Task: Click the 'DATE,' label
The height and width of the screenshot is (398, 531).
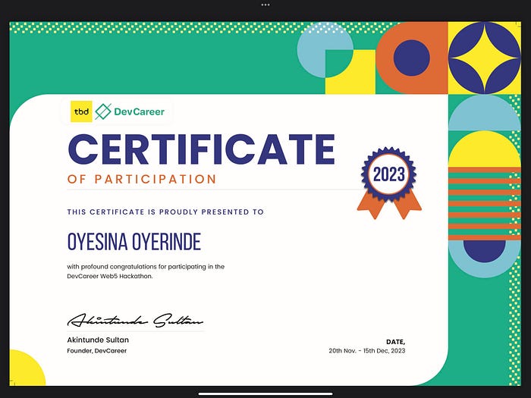Action: click(395, 342)
